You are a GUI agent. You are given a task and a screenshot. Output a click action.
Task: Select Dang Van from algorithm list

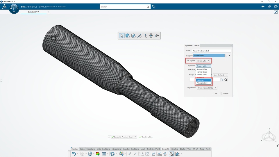(x=203, y=80)
